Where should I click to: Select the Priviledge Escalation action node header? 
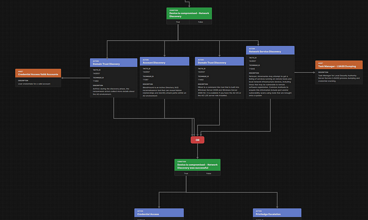(x=277, y=213)
